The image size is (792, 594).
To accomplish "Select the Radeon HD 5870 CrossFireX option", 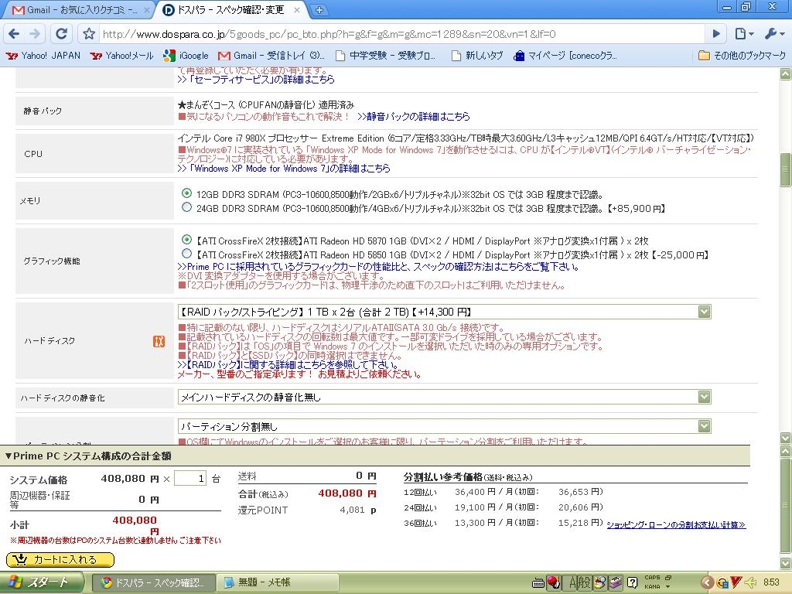I will coord(187,240).
